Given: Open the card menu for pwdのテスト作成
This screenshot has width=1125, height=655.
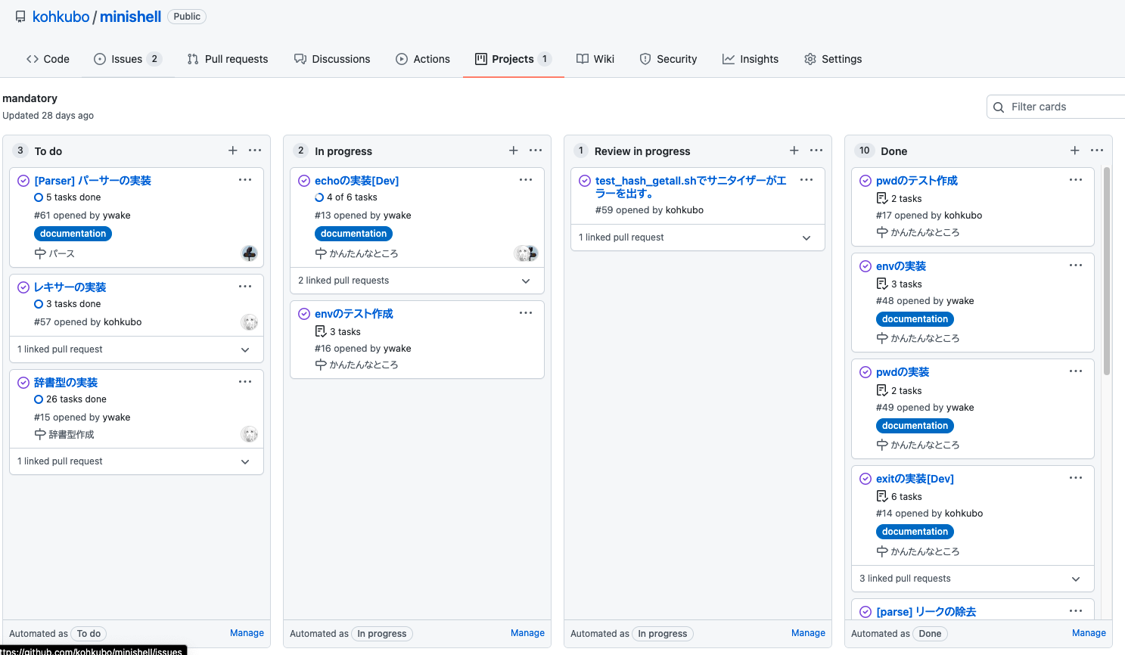Looking at the screenshot, I should [x=1076, y=180].
